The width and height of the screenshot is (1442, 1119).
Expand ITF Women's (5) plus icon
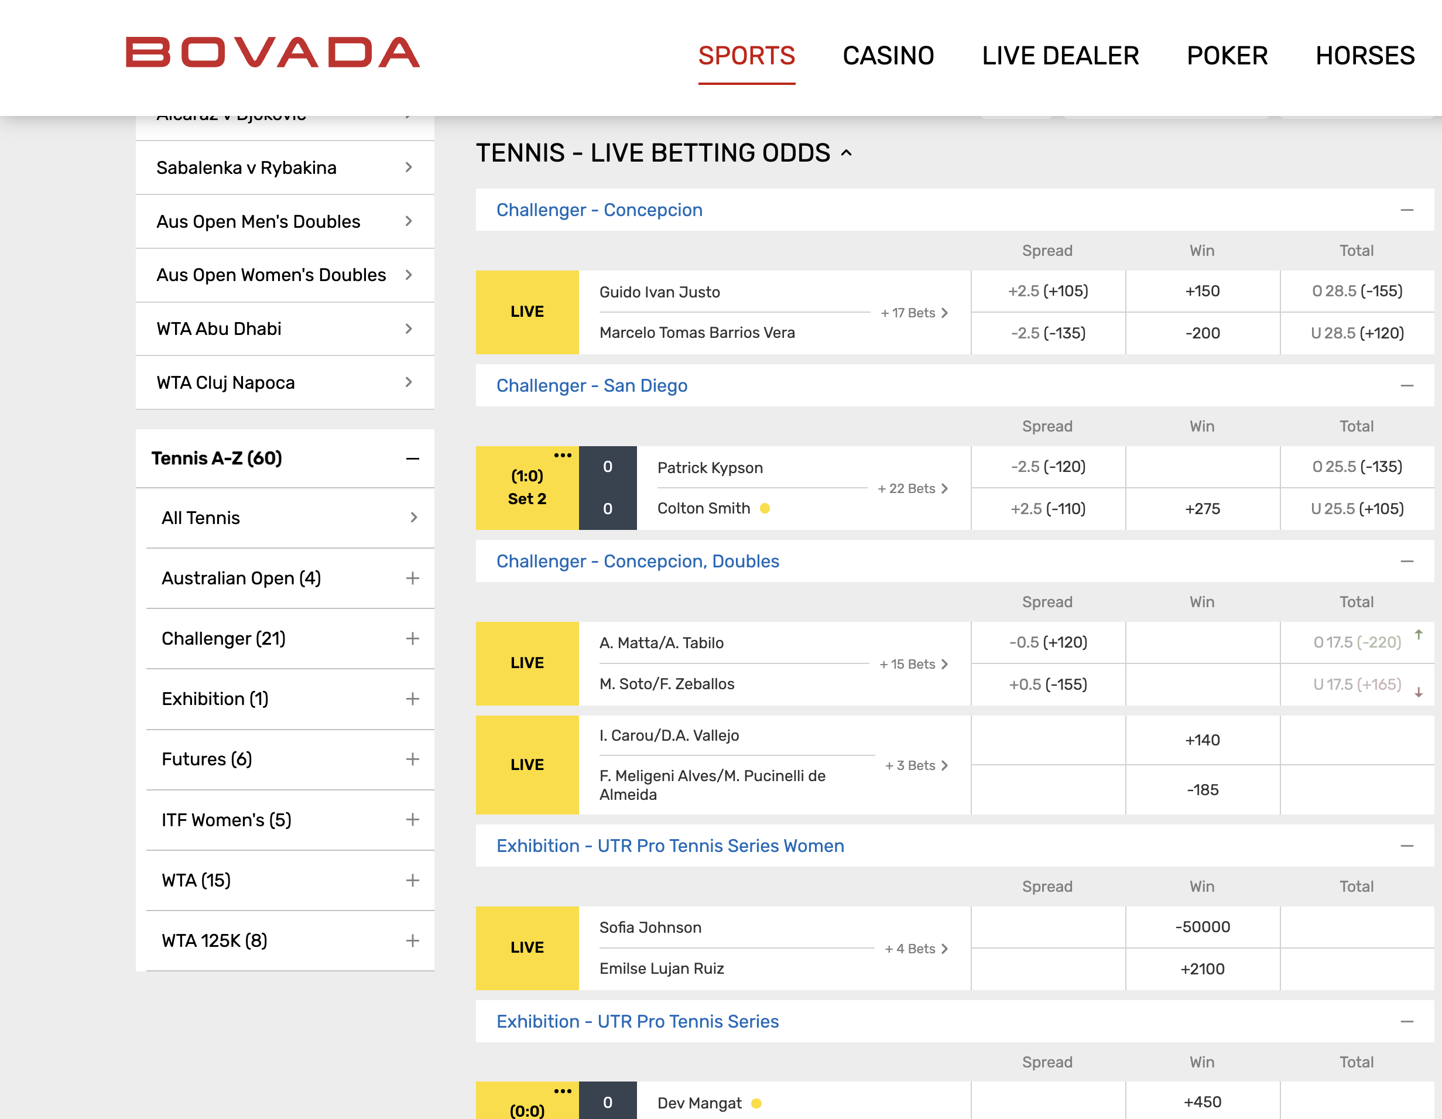click(x=413, y=819)
